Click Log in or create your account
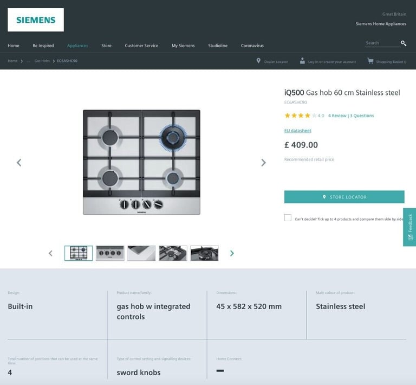416x385 pixels. pyautogui.click(x=332, y=62)
